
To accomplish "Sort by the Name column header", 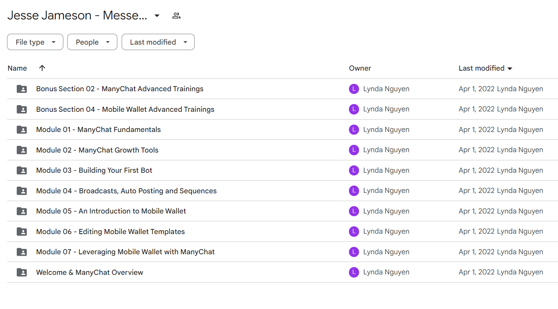I will click(17, 68).
